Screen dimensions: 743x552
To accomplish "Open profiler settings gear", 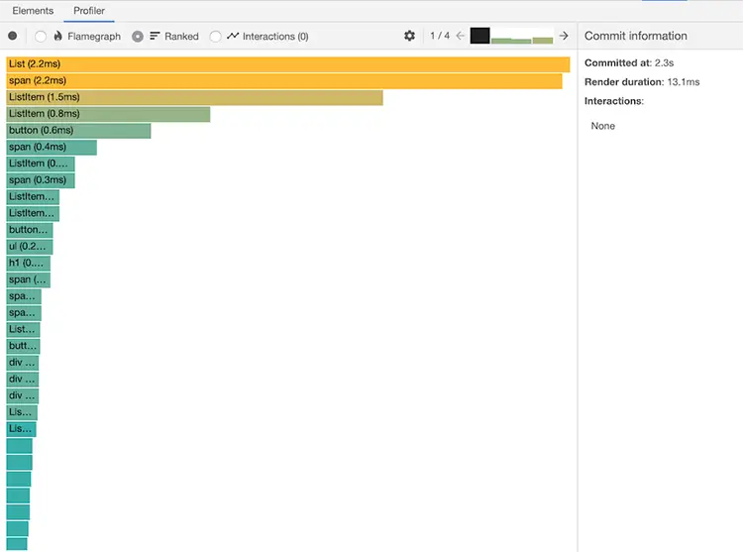I will [x=409, y=36].
